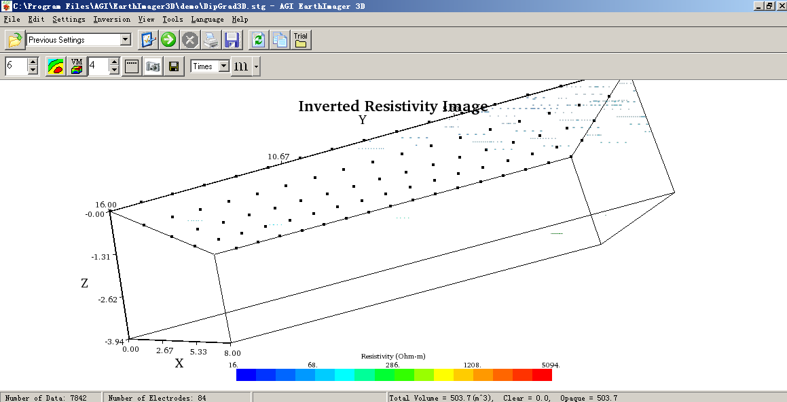Image resolution: width=787 pixels, height=402 pixels.
Task: Click the -3.94 depth axis value
Action: [x=114, y=342]
